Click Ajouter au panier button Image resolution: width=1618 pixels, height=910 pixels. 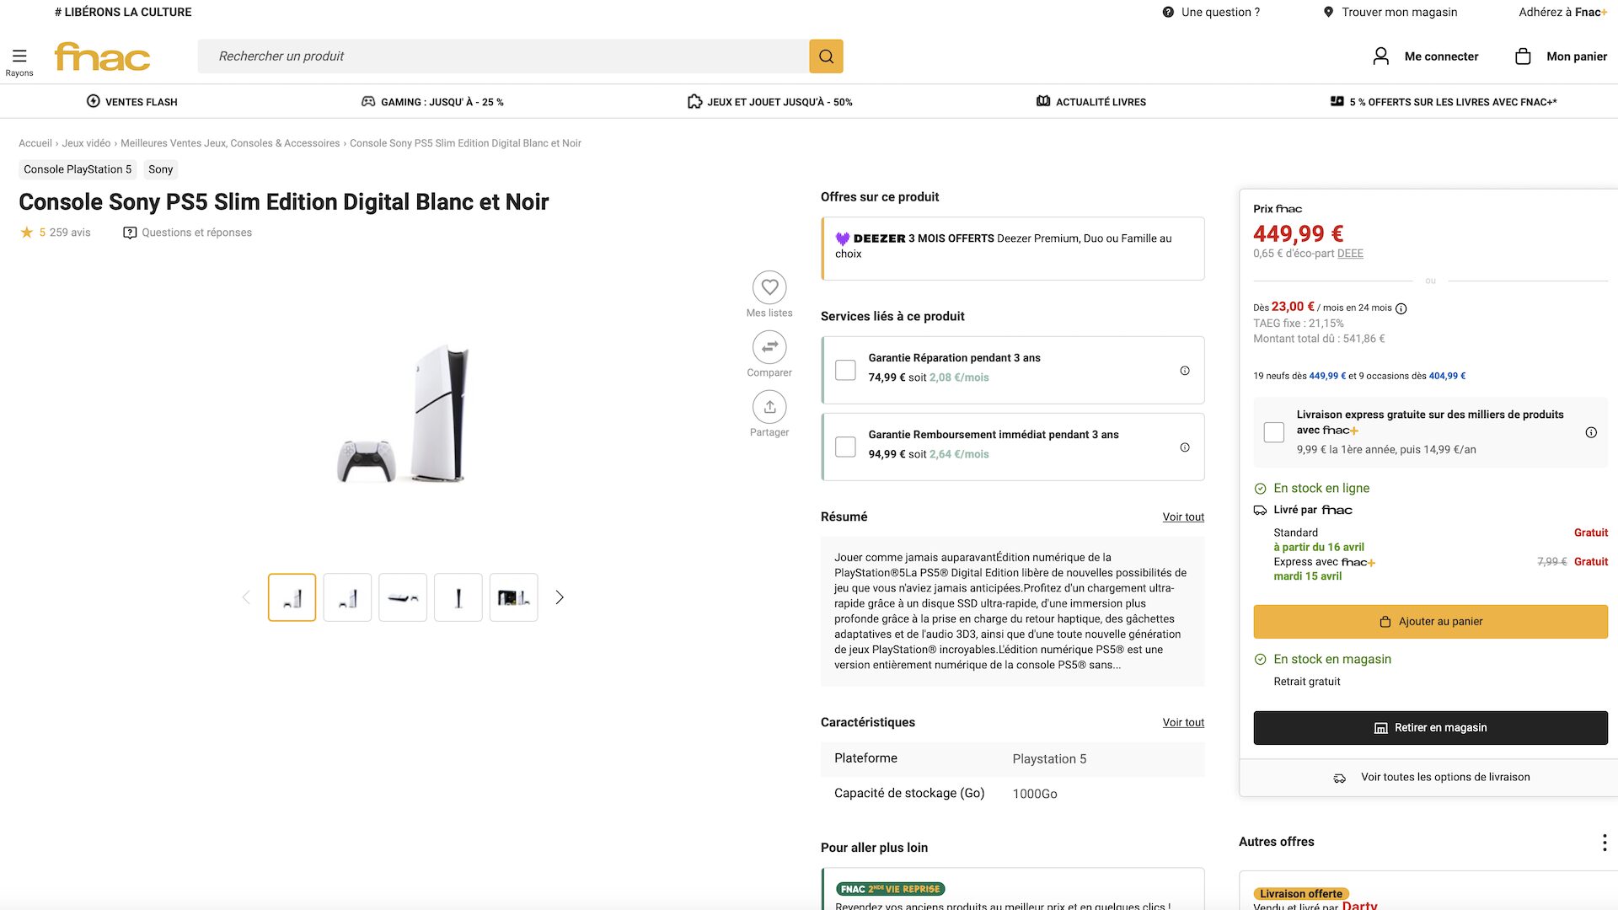(x=1430, y=622)
